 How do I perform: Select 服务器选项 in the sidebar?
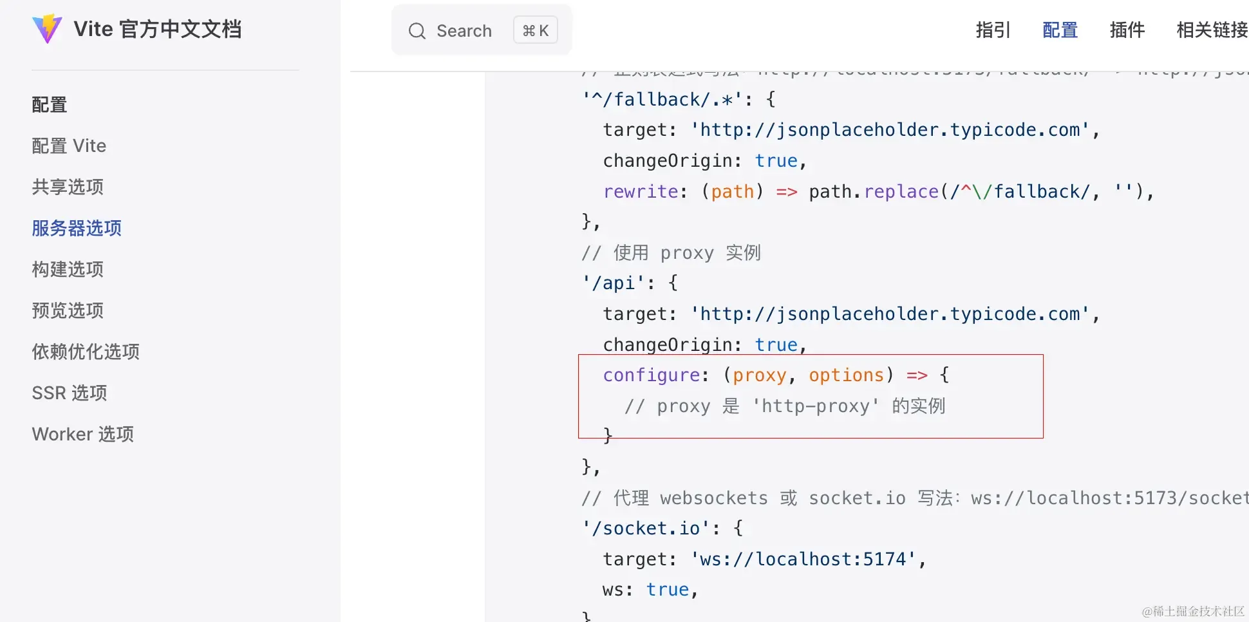(x=77, y=229)
